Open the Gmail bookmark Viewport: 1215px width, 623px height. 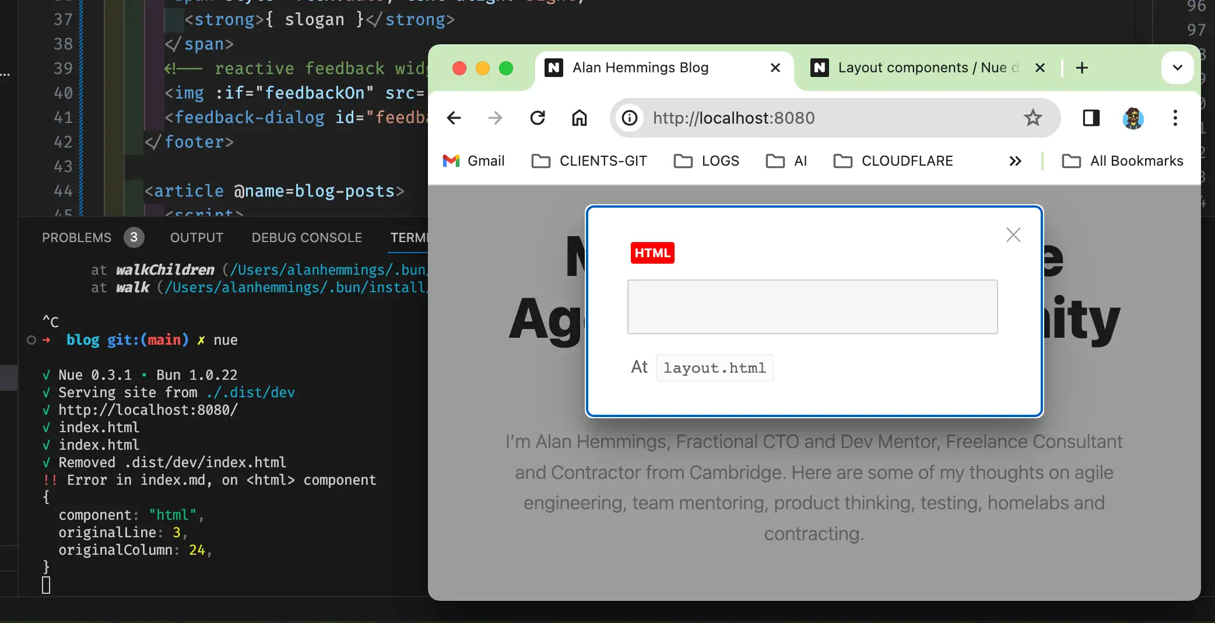[474, 161]
